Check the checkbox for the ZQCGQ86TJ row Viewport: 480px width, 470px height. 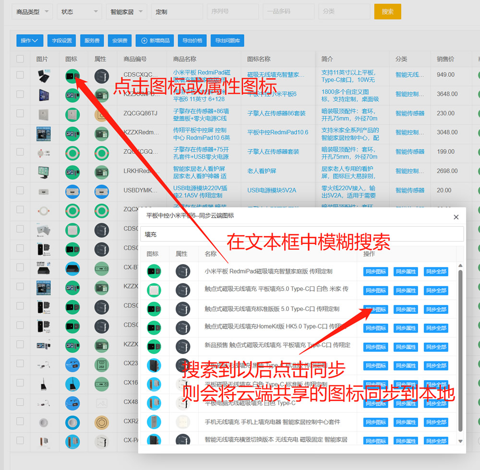[x=20, y=113]
